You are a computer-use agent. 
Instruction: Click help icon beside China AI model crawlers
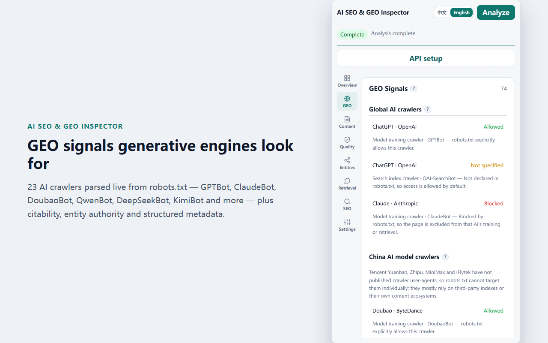point(445,257)
